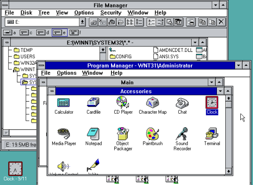Click the Delete X toolbar button
The image size is (253, 185).
[221, 22]
